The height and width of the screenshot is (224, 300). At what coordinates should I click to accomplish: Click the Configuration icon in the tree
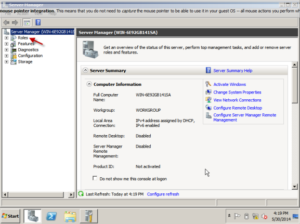[x=14, y=56]
